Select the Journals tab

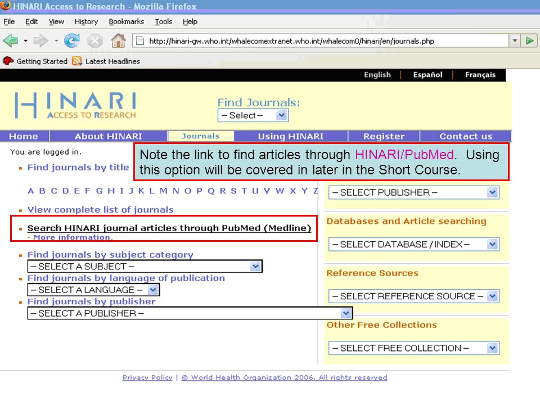click(201, 136)
